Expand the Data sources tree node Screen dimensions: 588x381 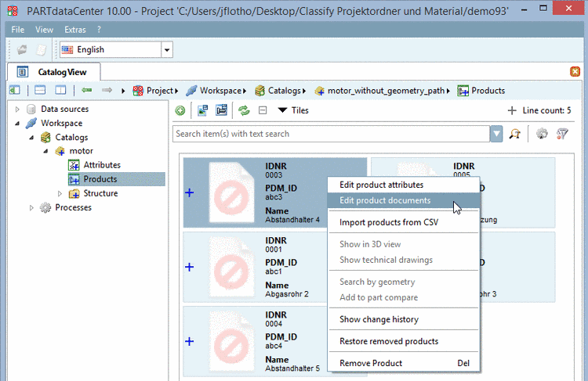18,110
